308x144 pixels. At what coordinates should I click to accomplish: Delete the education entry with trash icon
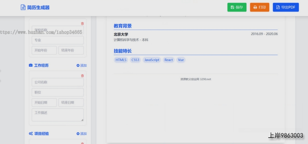coord(82,24)
